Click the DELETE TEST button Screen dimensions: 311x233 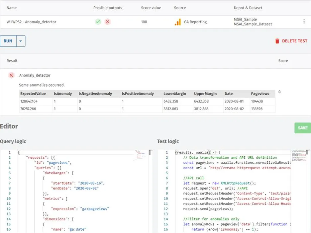(291, 41)
